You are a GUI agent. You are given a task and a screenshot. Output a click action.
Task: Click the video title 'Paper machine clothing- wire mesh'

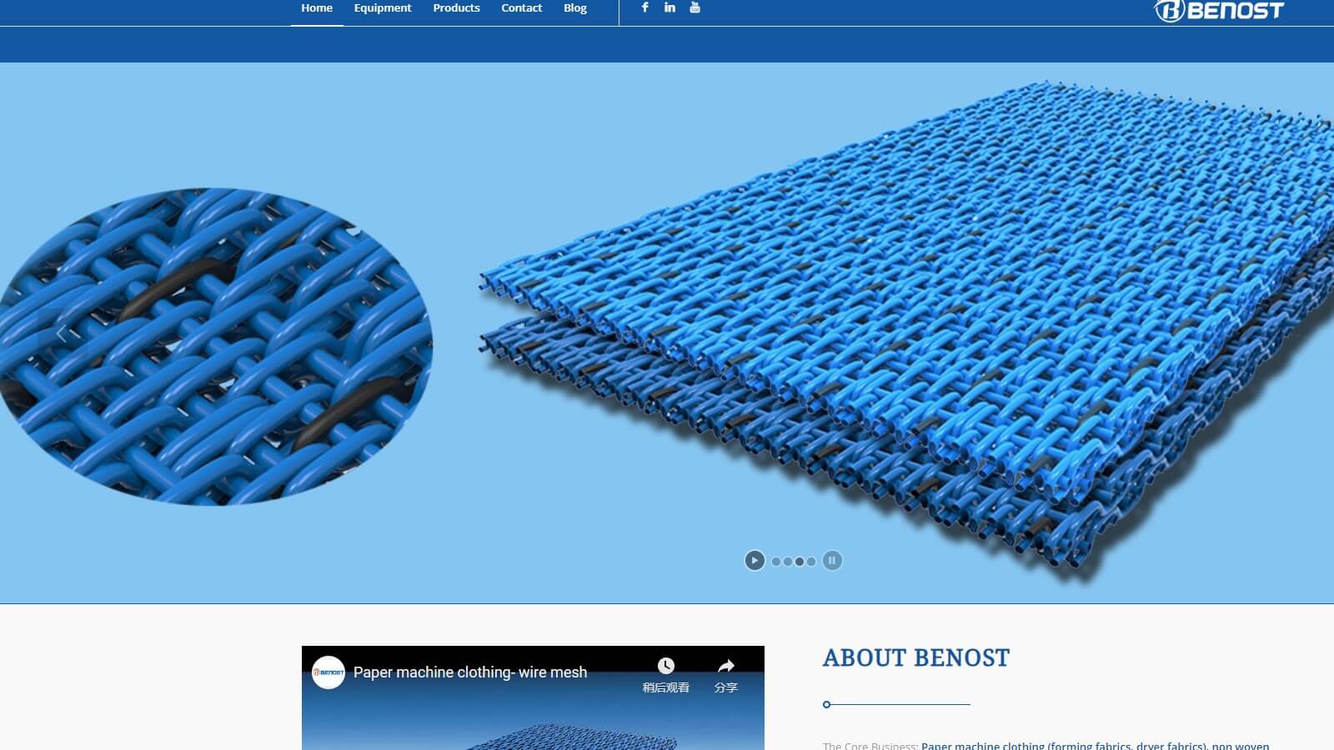click(470, 672)
